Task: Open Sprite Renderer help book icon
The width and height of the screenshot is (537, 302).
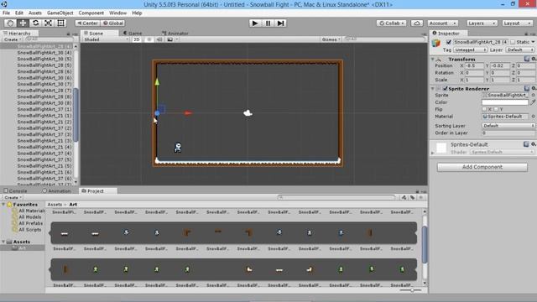Action: pyautogui.click(x=527, y=88)
